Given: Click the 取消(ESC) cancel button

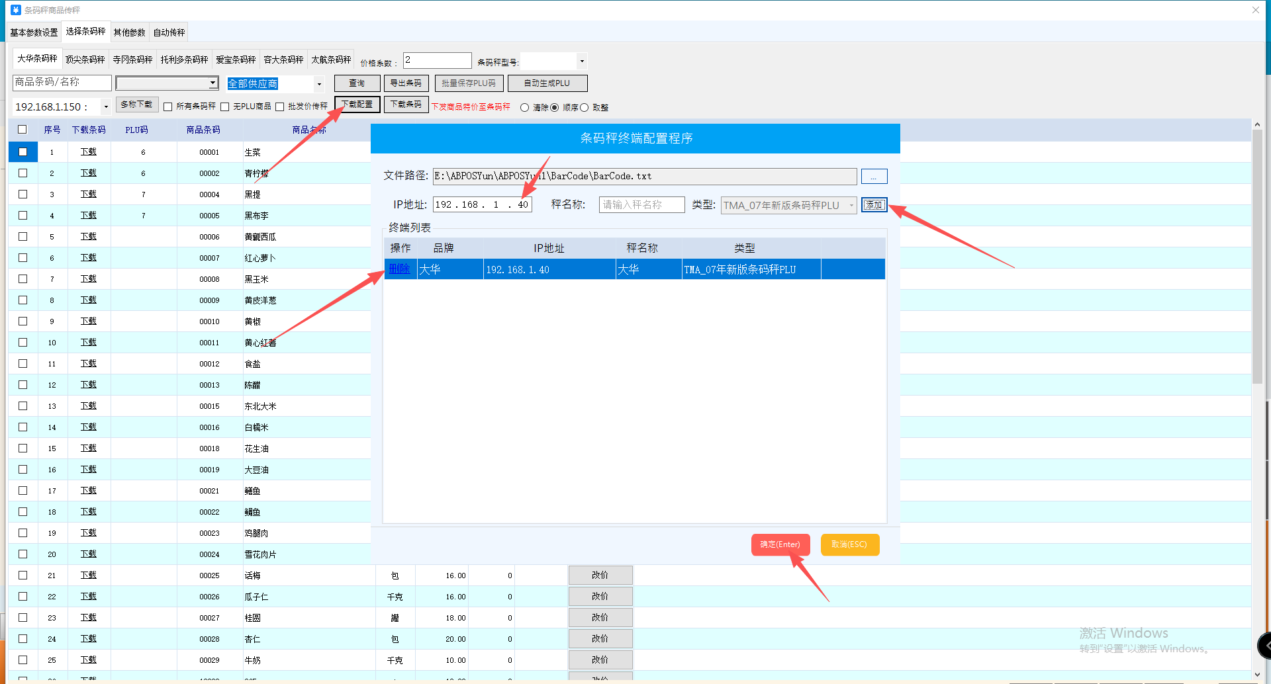Looking at the screenshot, I should (849, 544).
